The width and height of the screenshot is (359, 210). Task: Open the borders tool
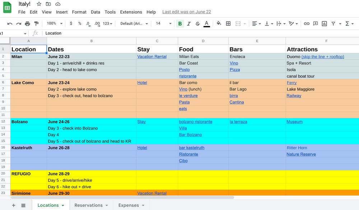228,23
